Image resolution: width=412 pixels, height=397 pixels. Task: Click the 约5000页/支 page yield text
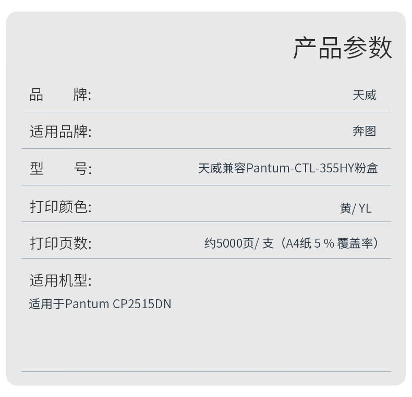tap(239, 243)
